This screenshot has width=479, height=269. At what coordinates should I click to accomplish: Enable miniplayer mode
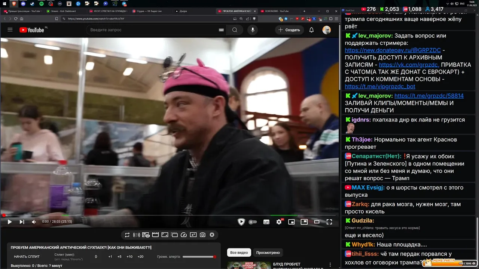292,222
